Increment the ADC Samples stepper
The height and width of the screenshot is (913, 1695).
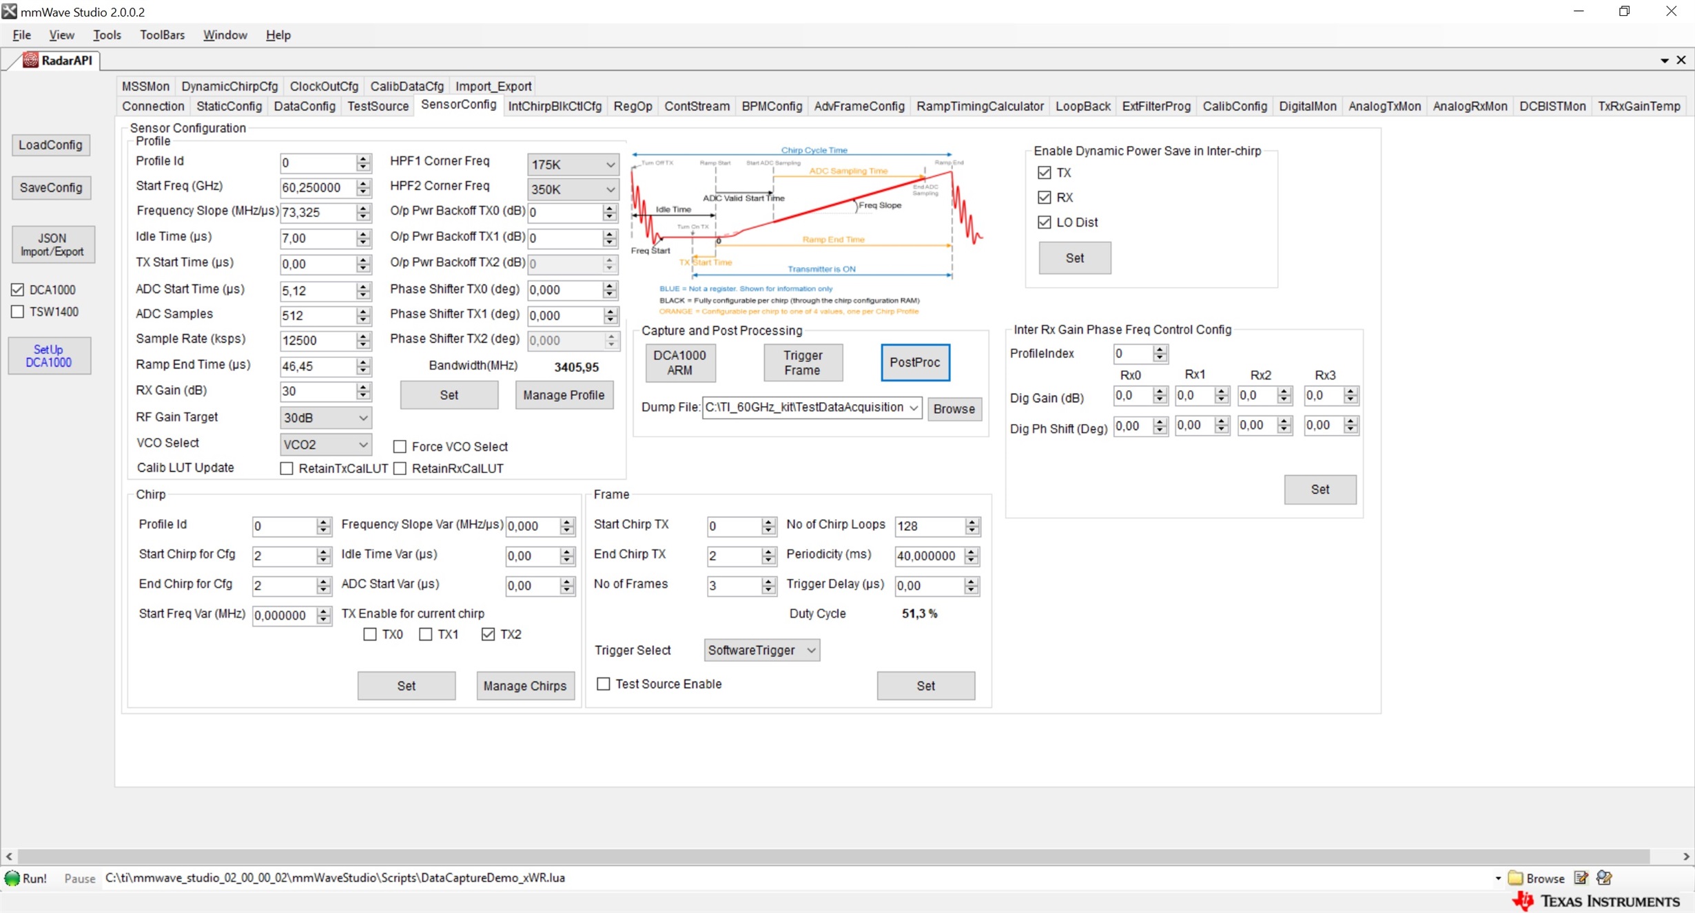(x=363, y=311)
